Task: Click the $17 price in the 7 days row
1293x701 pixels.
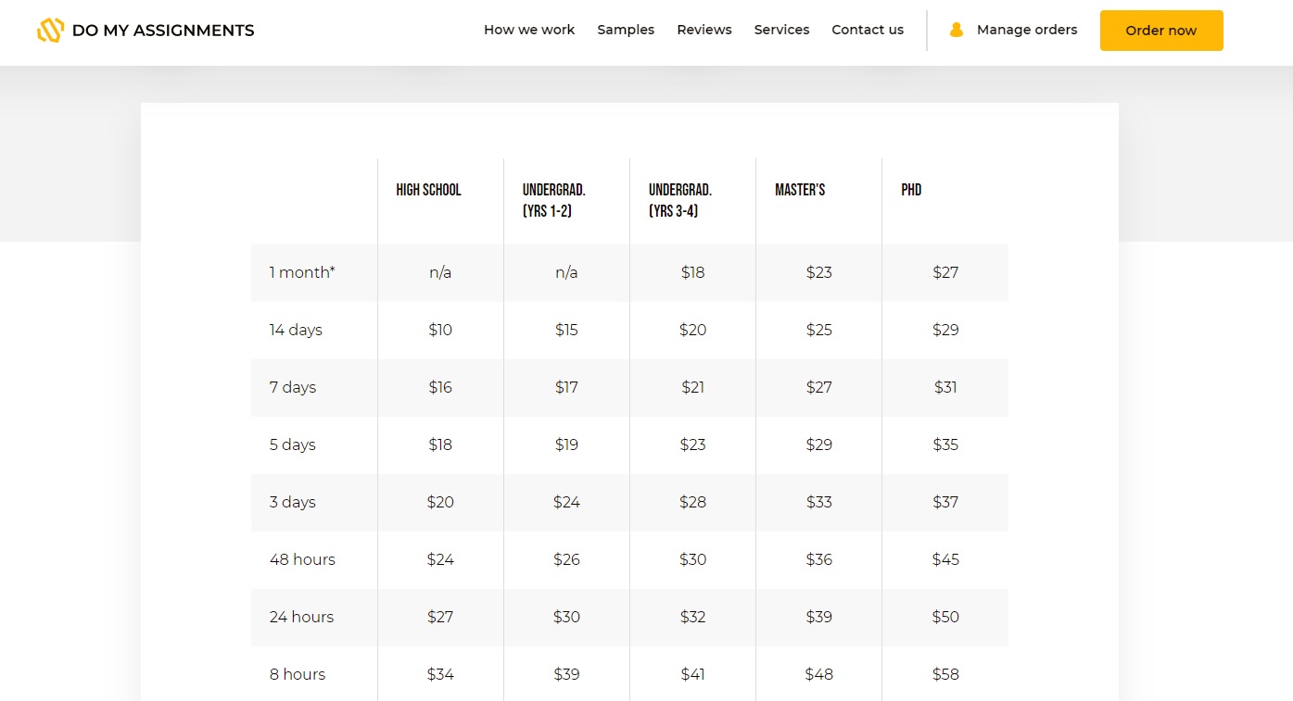Action: 566,387
